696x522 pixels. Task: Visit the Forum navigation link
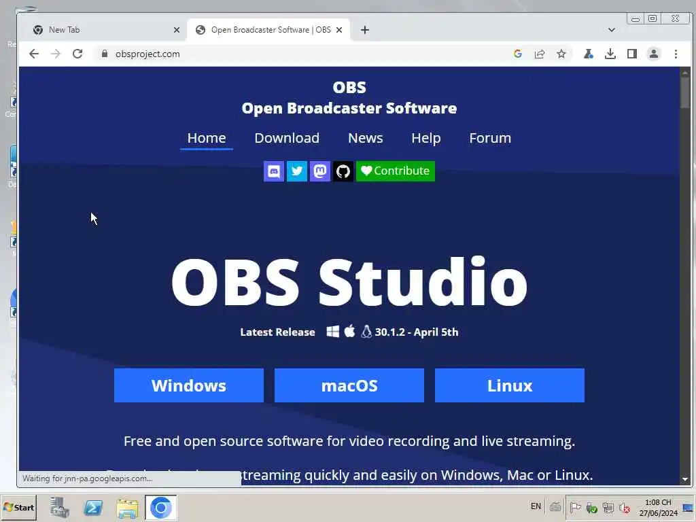[x=490, y=138]
